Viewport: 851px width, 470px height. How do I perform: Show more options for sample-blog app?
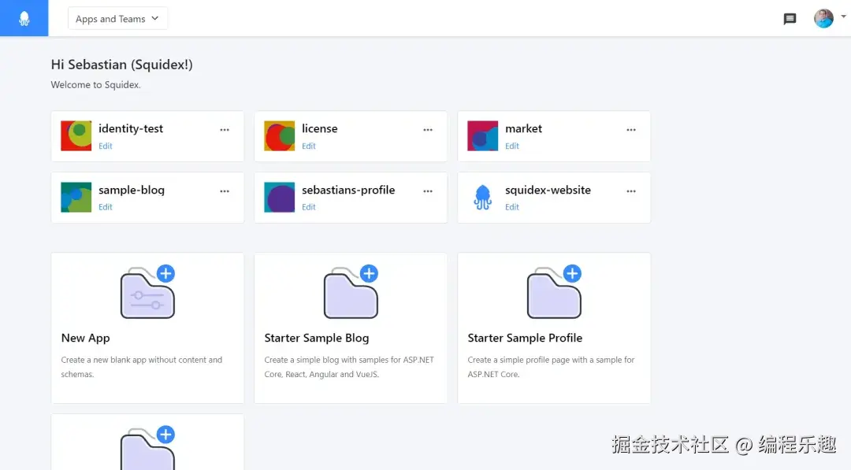[x=224, y=191]
